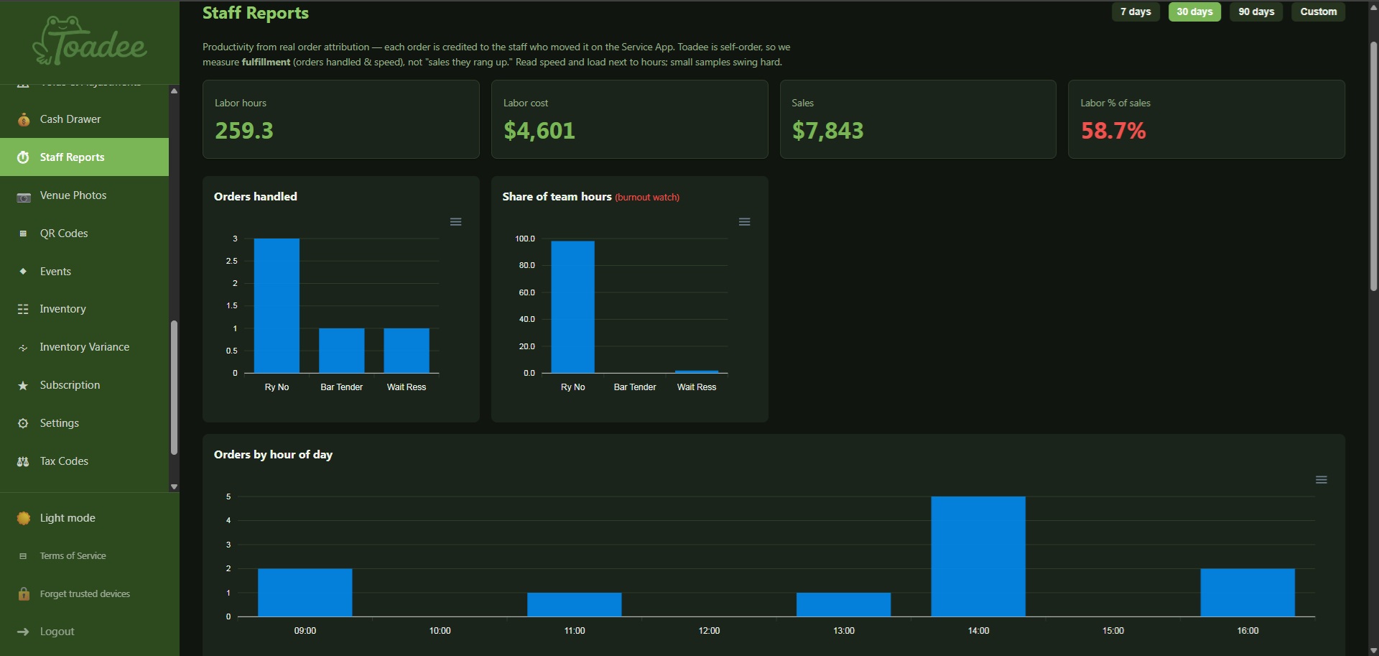The width and height of the screenshot is (1379, 656).
Task: Click the sidebar scrollbar thumb
Action: 174,387
